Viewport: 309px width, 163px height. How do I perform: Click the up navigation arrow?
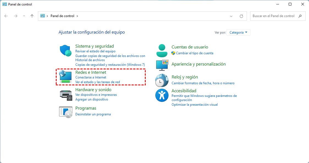pyautogui.click(x=32, y=16)
